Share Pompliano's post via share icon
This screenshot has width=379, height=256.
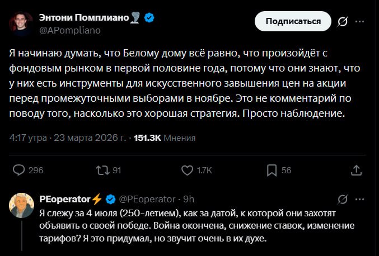coord(355,170)
